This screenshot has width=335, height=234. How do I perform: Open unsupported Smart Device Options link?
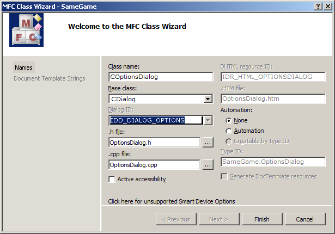[172, 201]
